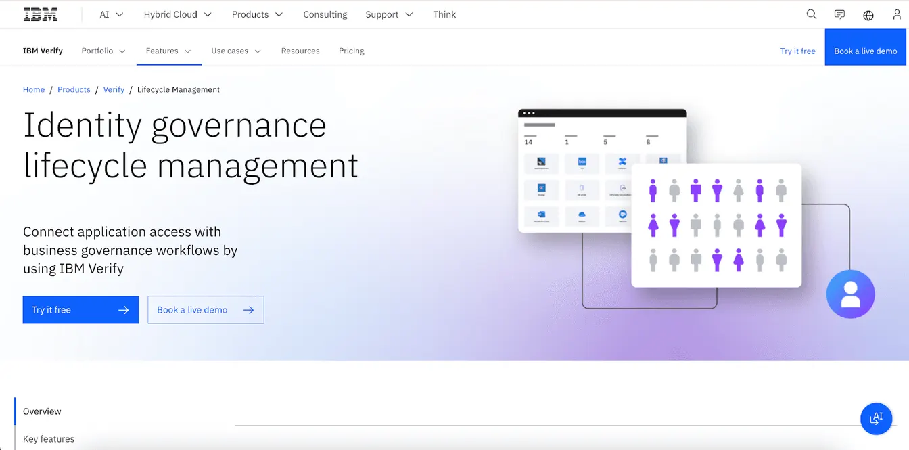
Task: Open the chat bubble contact icon
Action: (x=840, y=14)
